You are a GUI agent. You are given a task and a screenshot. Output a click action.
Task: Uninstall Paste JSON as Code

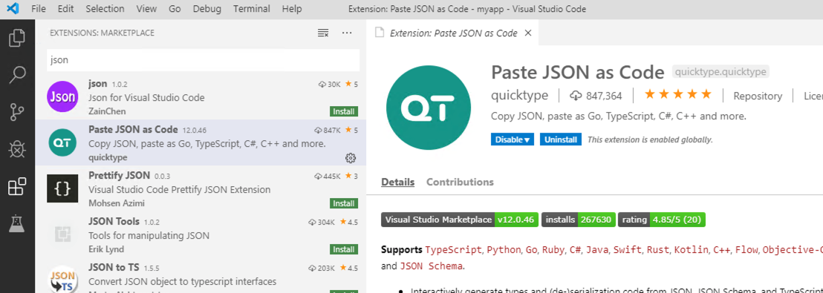(561, 139)
